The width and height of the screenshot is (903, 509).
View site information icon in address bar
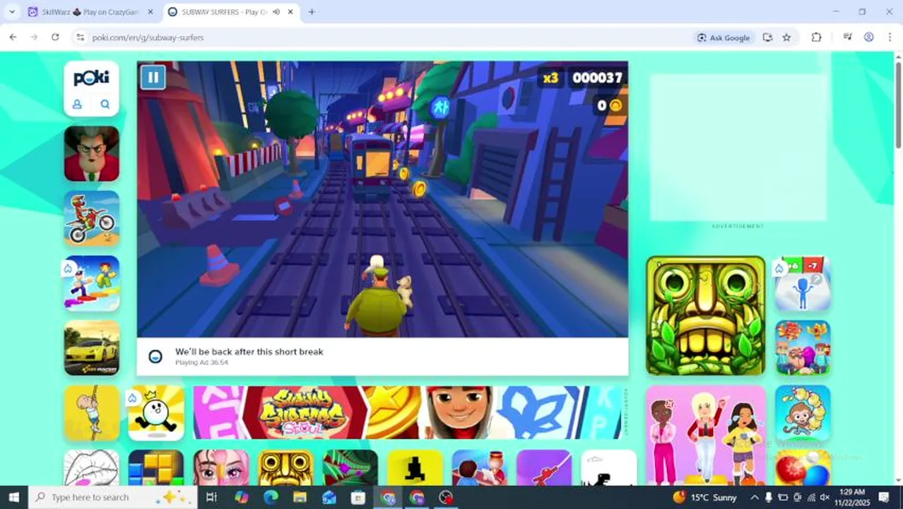coord(80,37)
